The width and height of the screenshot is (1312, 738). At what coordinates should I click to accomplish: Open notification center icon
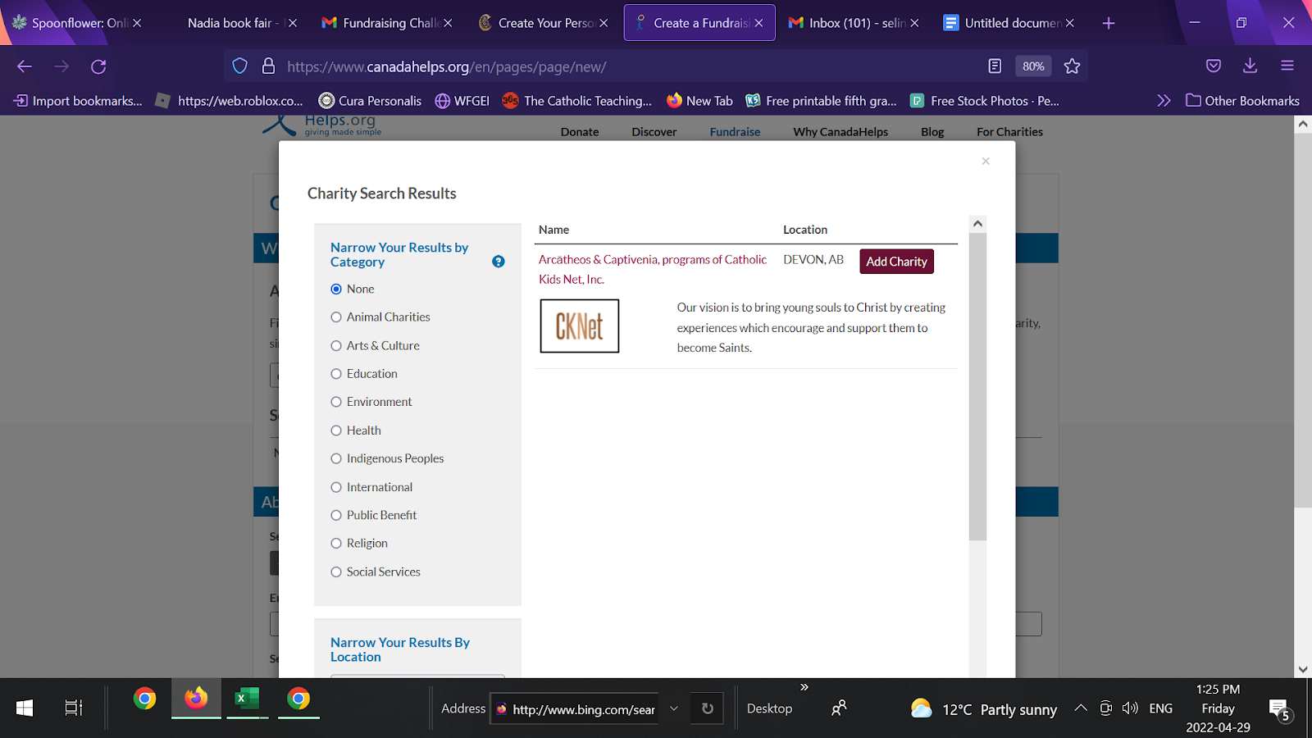click(x=1279, y=709)
